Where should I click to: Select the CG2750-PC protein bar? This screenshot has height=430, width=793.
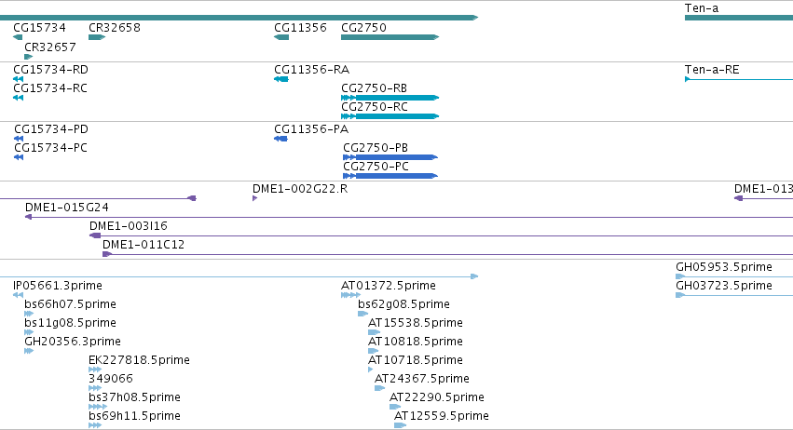coord(390,176)
